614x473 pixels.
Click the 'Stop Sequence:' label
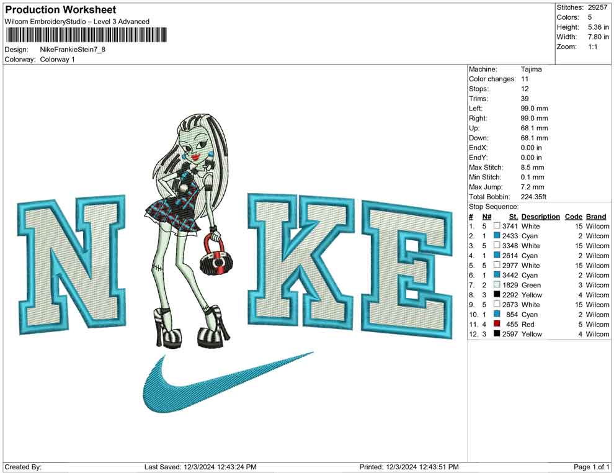pos(494,207)
